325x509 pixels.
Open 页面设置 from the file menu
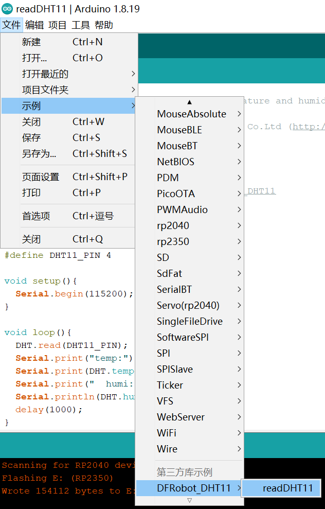(x=68, y=177)
